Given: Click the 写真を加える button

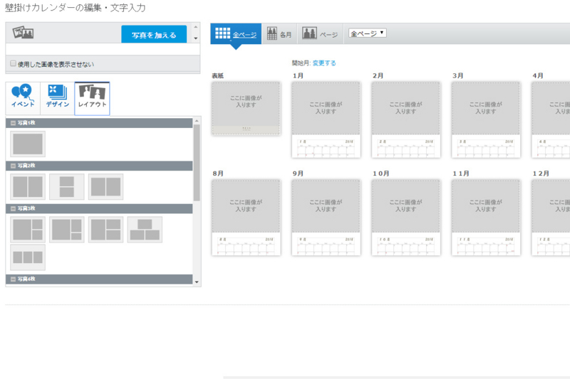Looking at the screenshot, I should point(154,34).
